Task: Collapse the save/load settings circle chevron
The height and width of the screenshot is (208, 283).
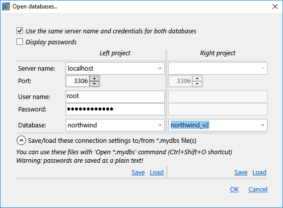Action: click(x=21, y=140)
